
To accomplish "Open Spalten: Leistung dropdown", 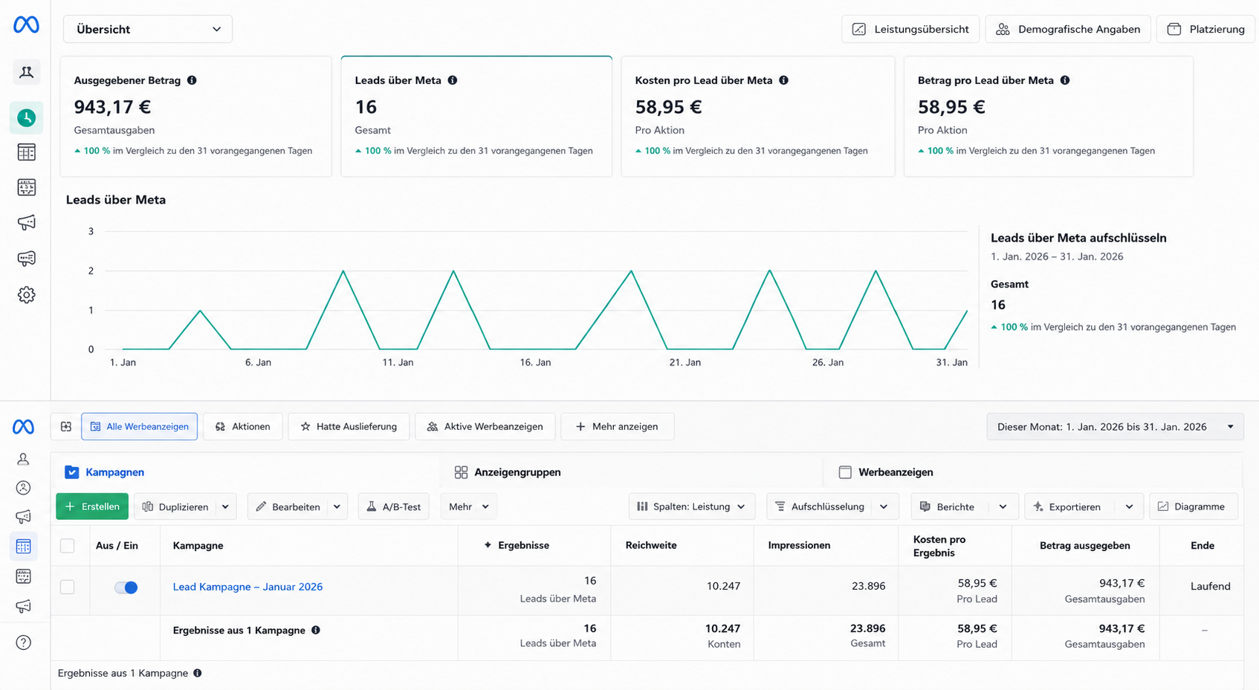I will (692, 507).
